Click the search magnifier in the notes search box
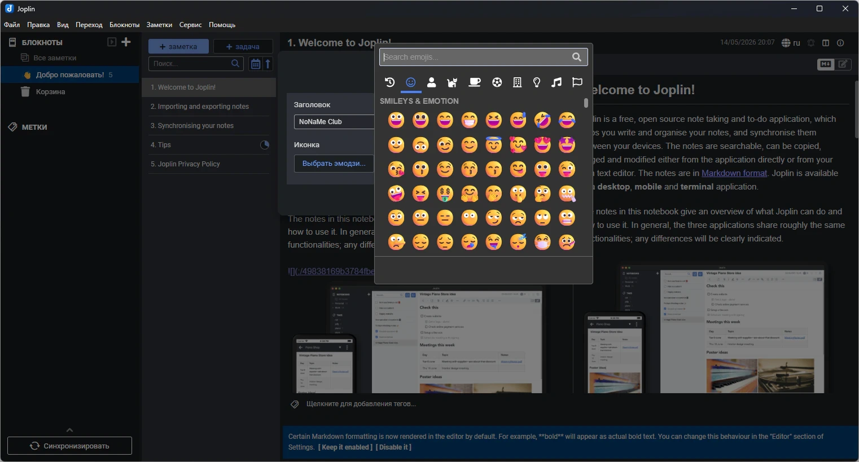 tap(235, 64)
